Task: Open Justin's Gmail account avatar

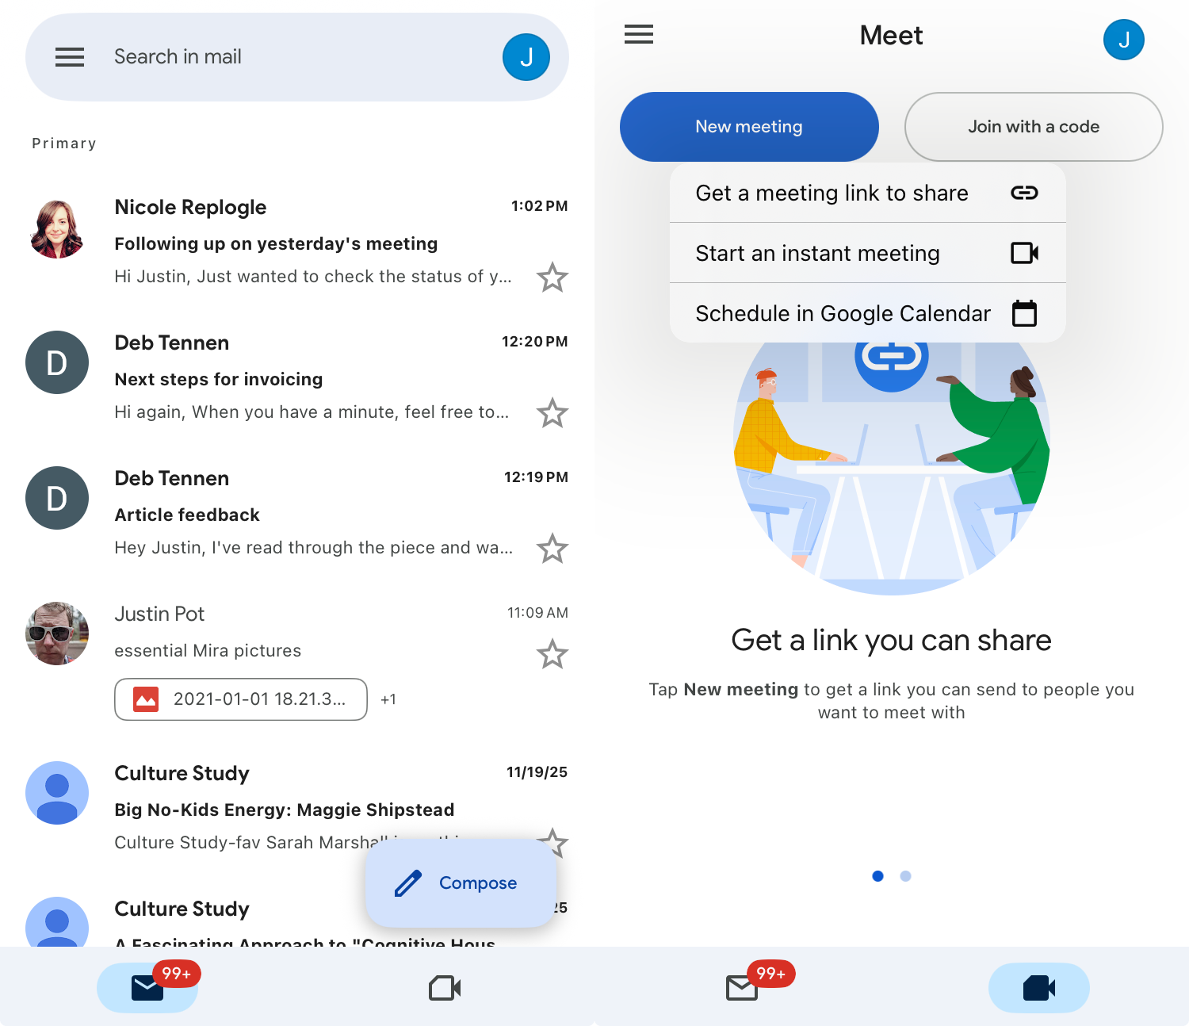Action: pos(526,56)
